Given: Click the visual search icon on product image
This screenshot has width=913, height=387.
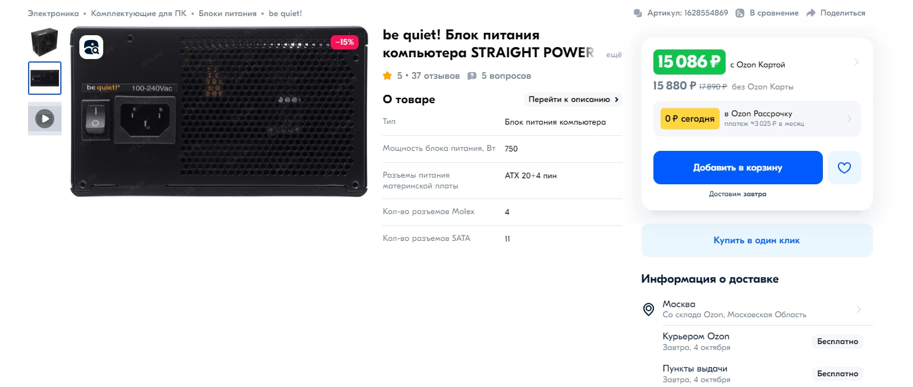Looking at the screenshot, I should coord(92,48).
